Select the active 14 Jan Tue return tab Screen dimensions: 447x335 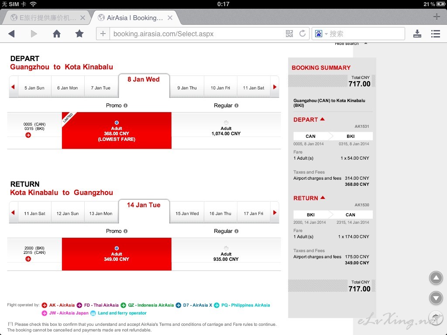pyautogui.click(x=144, y=211)
